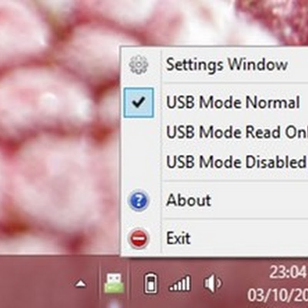Select the Exit text label
This screenshot has height=308, width=308.
(178, 238)
